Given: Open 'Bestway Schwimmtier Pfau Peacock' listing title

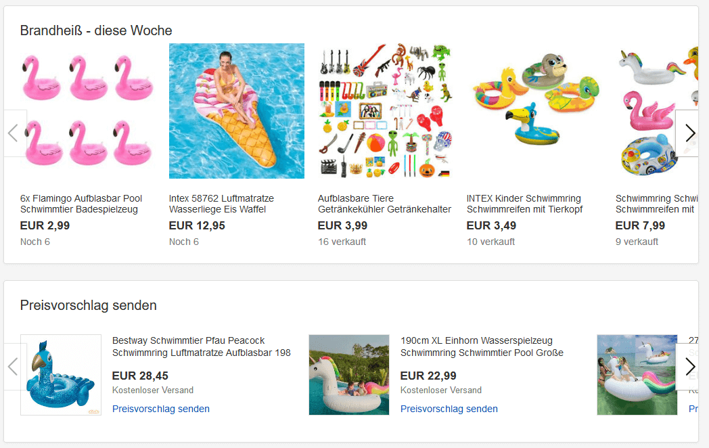Looking at the screenshot, I should coord(201,346).
